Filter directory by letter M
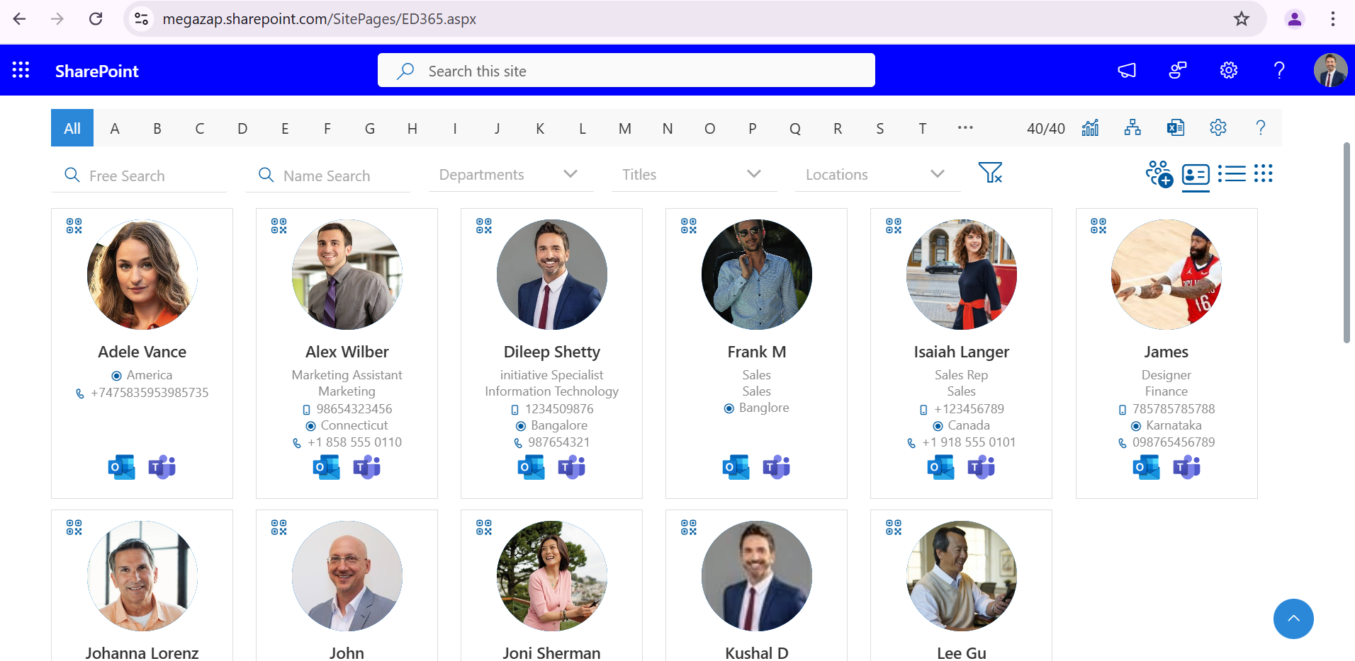This screenshot has width=1355, height=661. 625,128
